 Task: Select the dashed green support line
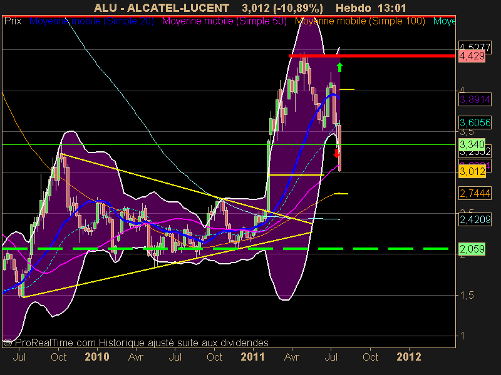pos(225,248)
